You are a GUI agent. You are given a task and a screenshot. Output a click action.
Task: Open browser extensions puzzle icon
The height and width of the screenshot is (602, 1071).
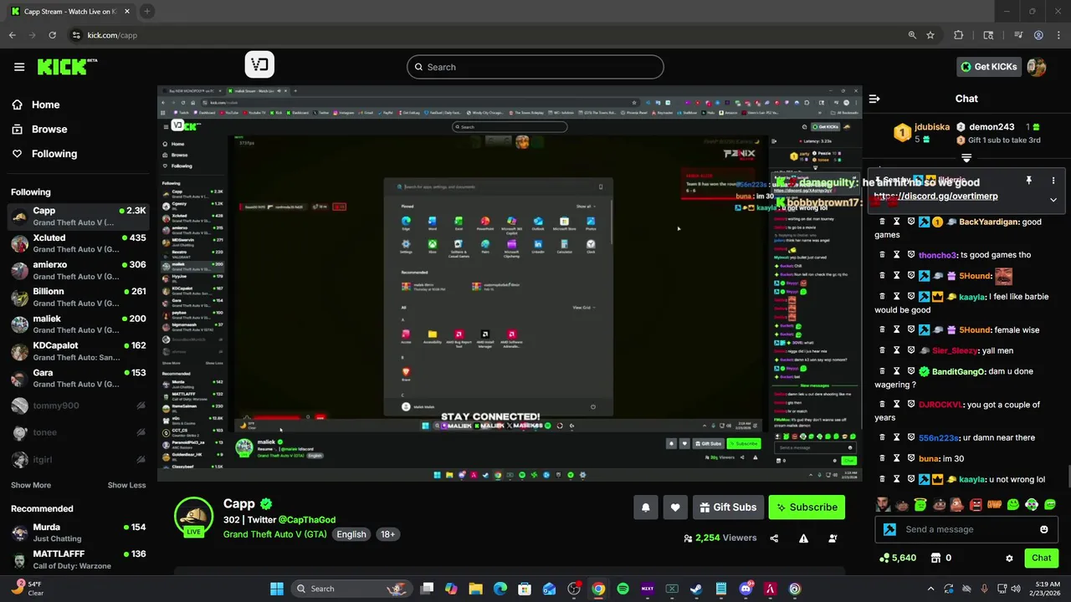pyautogui.click(x=959, y=35)
